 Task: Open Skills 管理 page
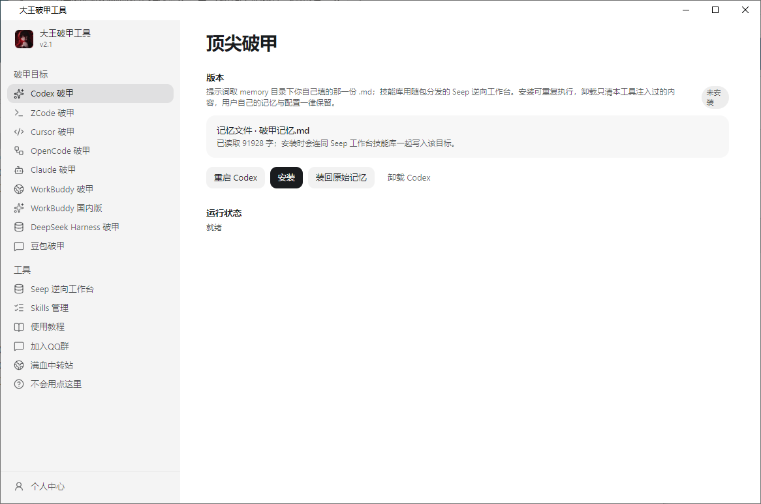[x=90, y=308]
